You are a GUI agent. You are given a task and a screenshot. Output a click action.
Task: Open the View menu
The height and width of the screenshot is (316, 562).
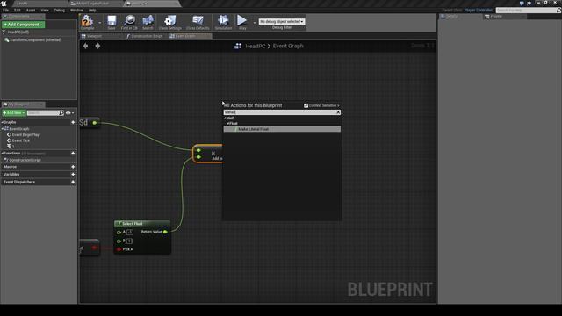(45, 10)
